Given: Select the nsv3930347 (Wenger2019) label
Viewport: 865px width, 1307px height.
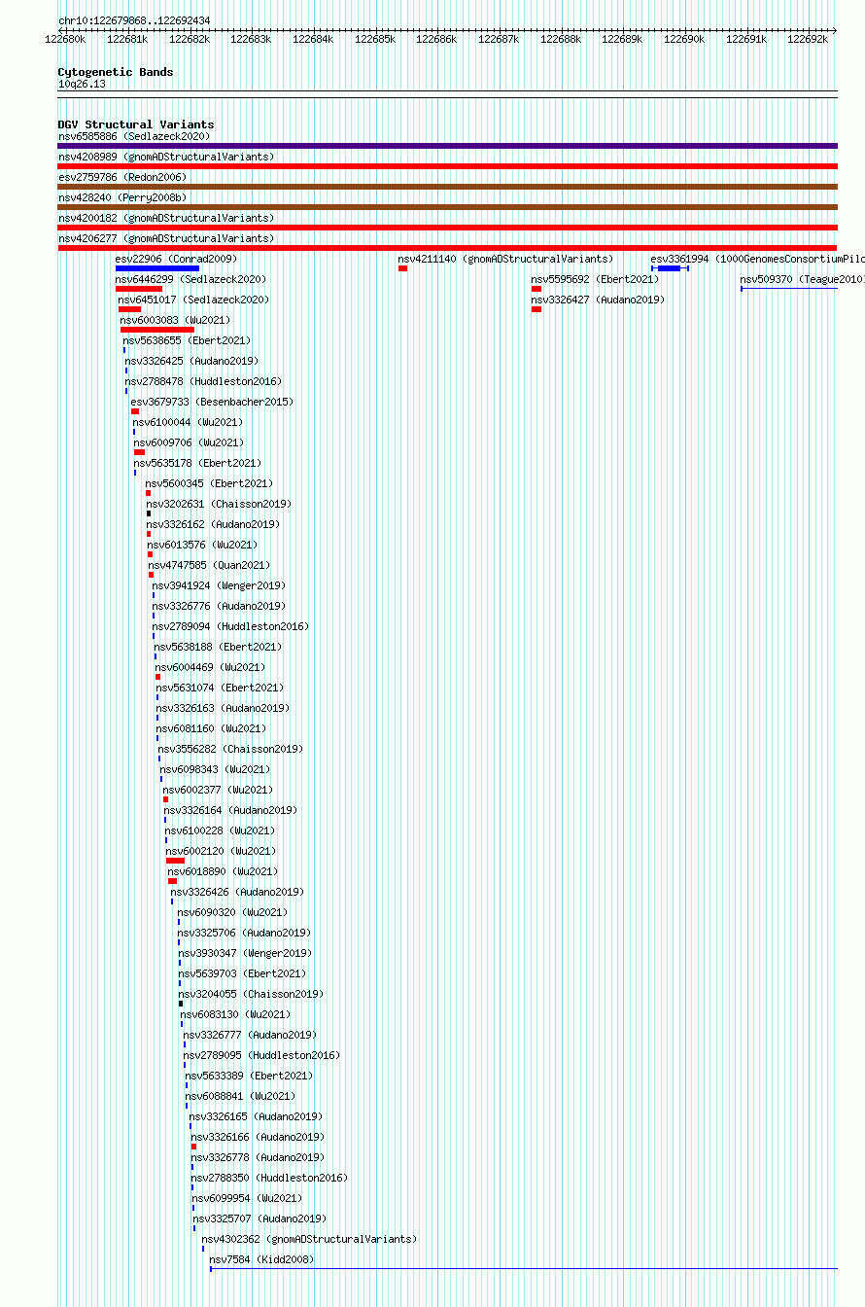Looking at the screenshot, I should pos(244,953).
